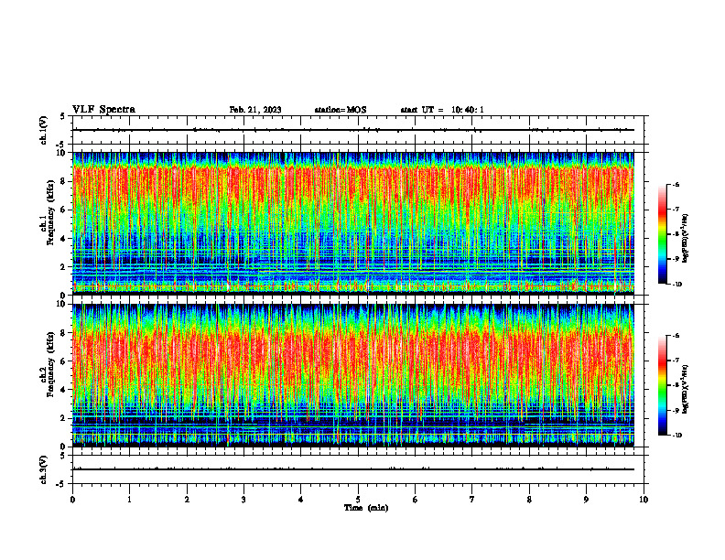Click the "-7" tick on lower color bar
Viewport: 725px width, 560px height.
point(676,361)
